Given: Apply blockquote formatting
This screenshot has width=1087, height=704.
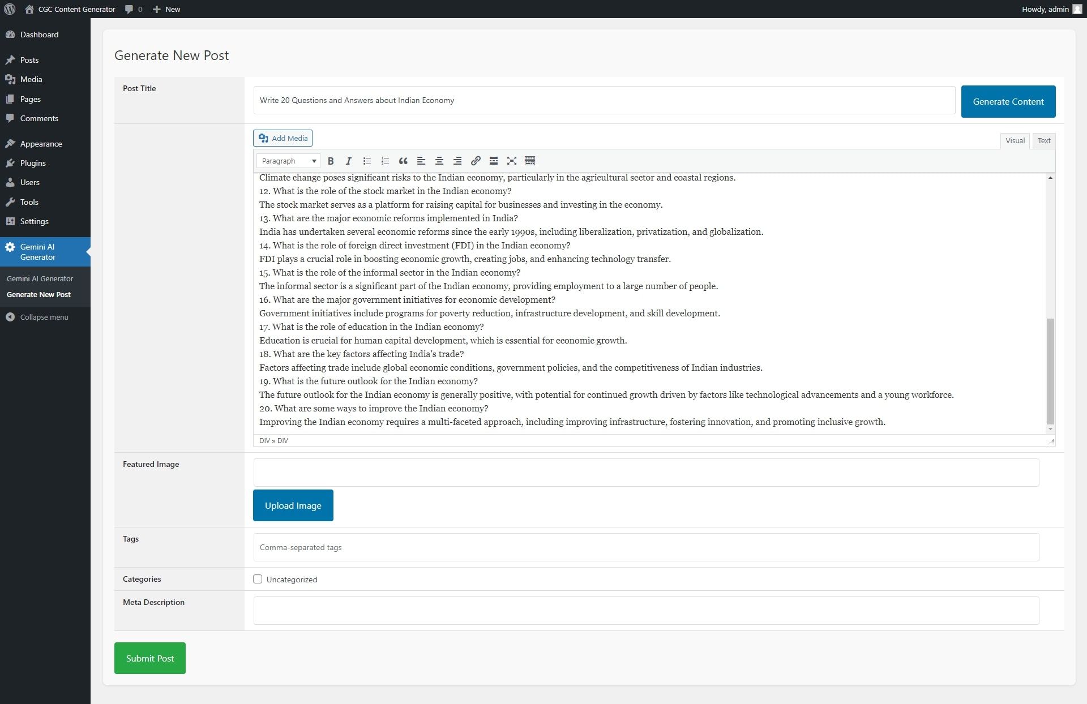Looking at the screenshot, I should 403,161.
